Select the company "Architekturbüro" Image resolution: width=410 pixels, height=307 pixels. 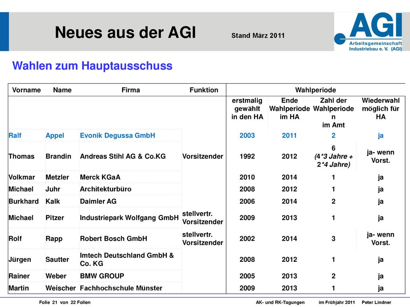(106, 189)
